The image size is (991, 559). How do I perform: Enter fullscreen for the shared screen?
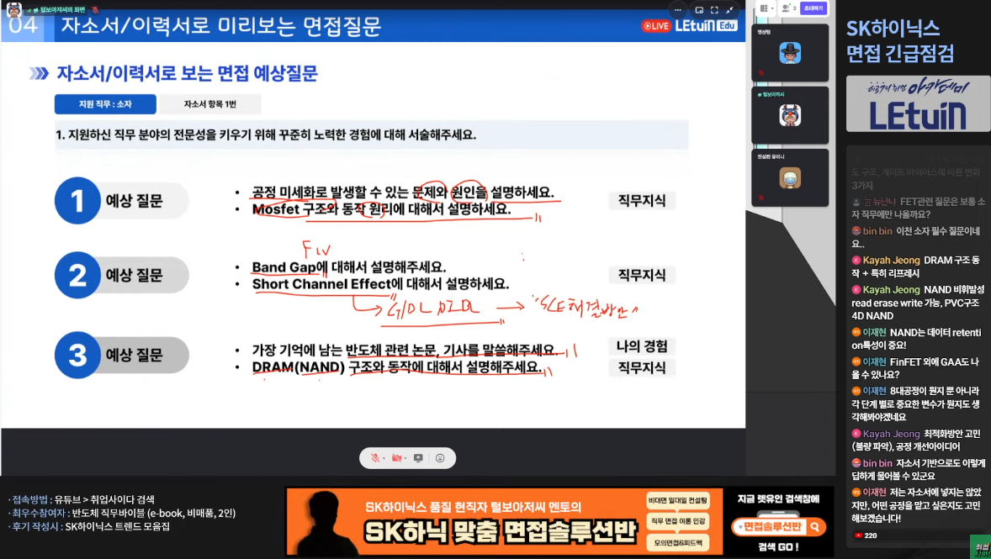pos(714,10)
